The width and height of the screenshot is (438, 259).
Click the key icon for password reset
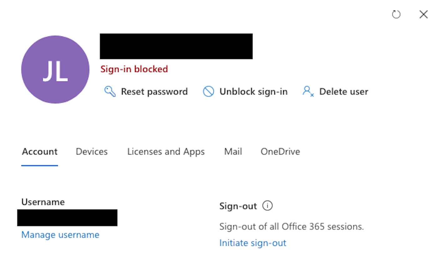[110, 91]
